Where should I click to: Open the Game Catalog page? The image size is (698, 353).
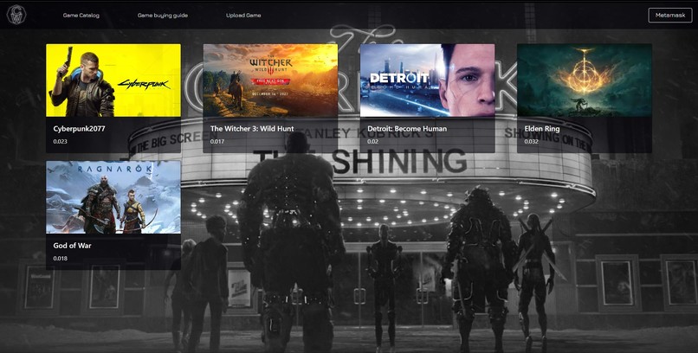[x=81, y=15]
